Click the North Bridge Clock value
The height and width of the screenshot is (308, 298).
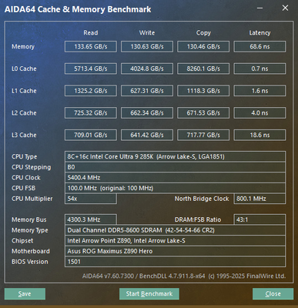click(x=259, y=199)
